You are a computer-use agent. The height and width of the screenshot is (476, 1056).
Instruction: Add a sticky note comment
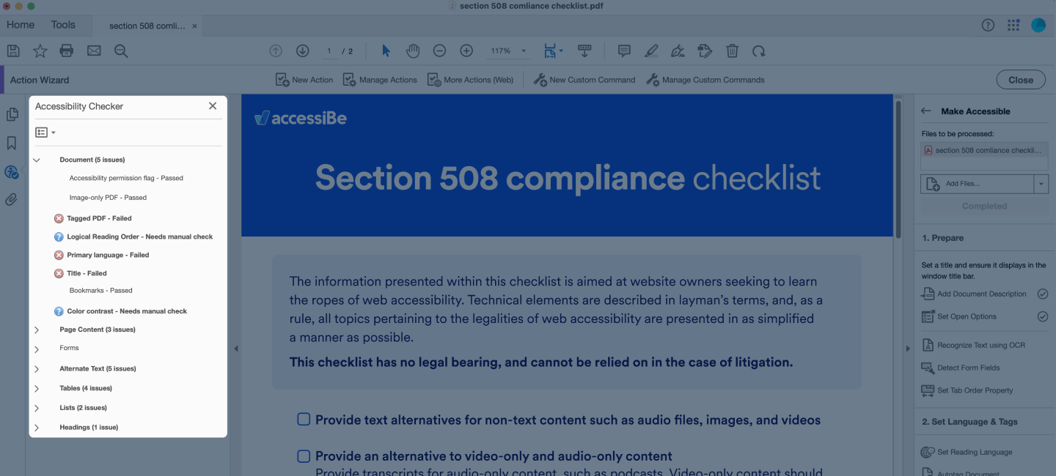point(624,51)
